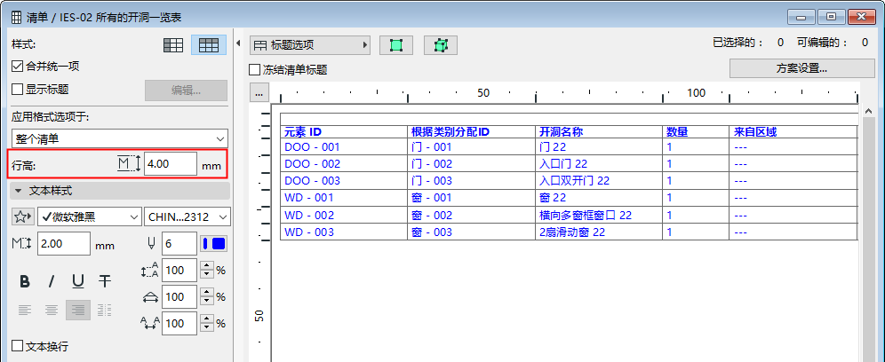Increase character spacing percentage stepper
Screen dimensions: 885x362
(208, 319)
